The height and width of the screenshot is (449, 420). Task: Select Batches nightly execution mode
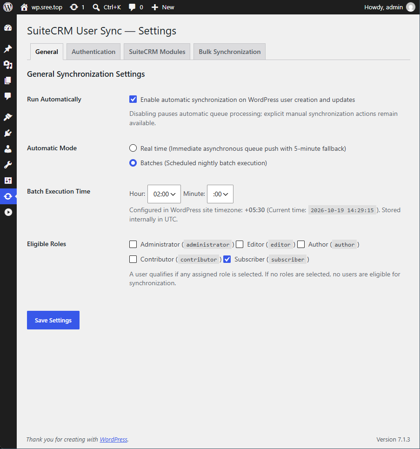tap(133, 163)
